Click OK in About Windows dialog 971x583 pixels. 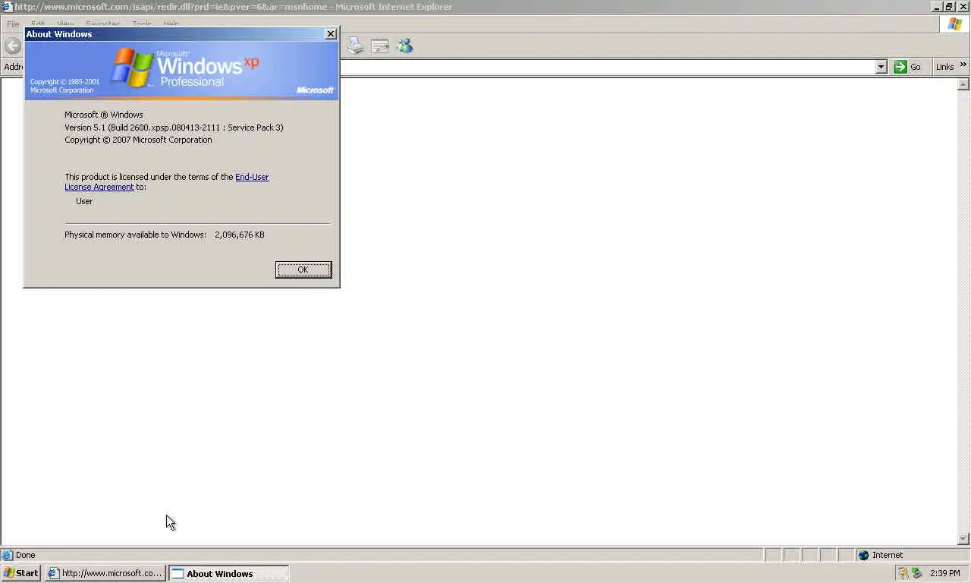303,269
